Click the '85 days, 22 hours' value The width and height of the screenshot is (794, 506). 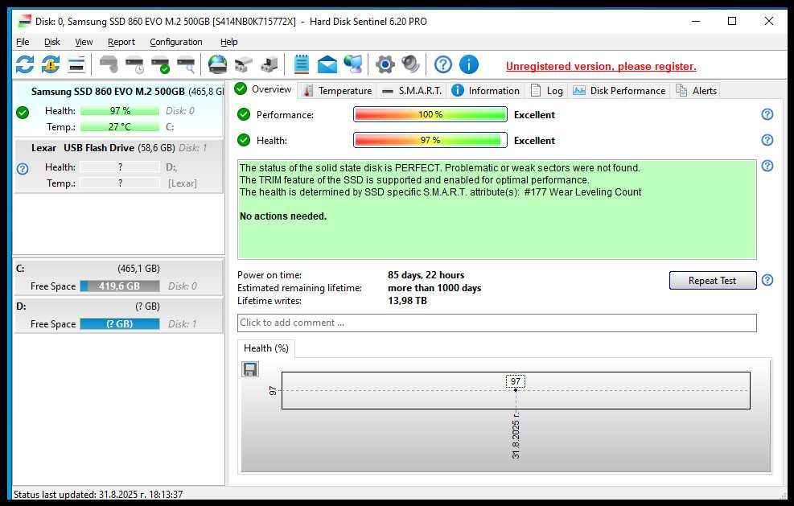[x=426, y=275]
